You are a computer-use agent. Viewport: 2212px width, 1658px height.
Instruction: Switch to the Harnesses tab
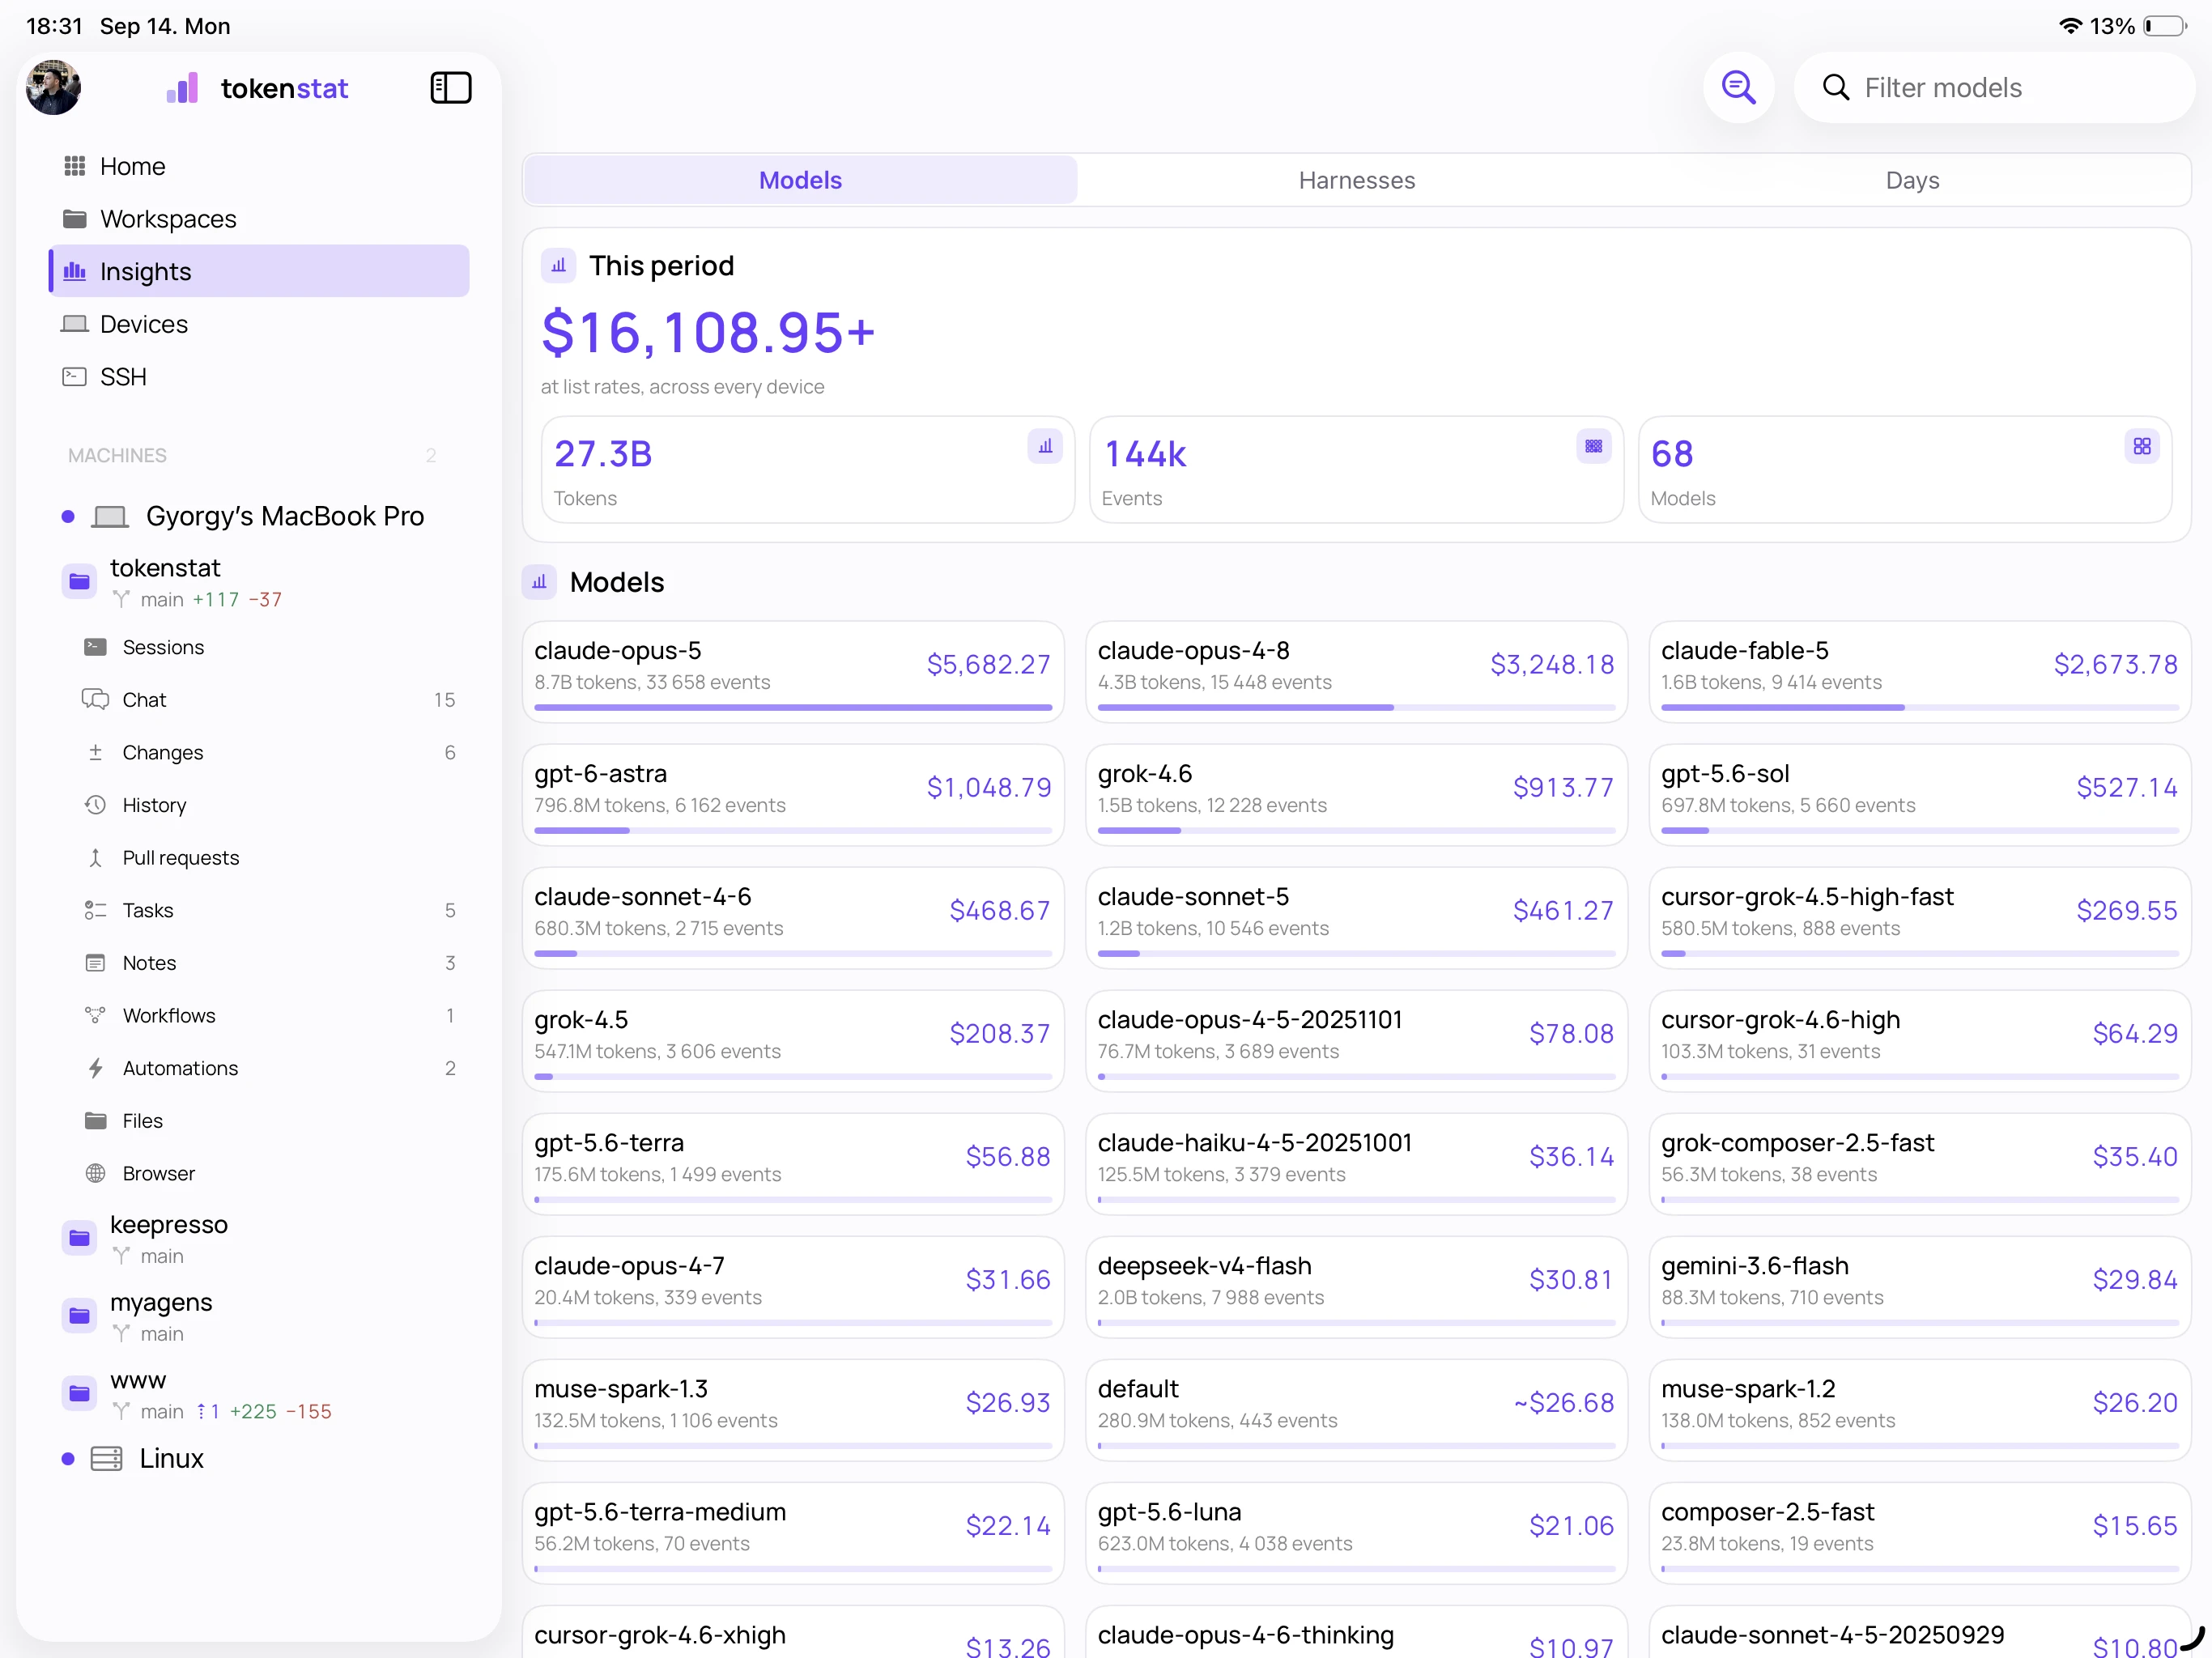[x=1357, y=180]
